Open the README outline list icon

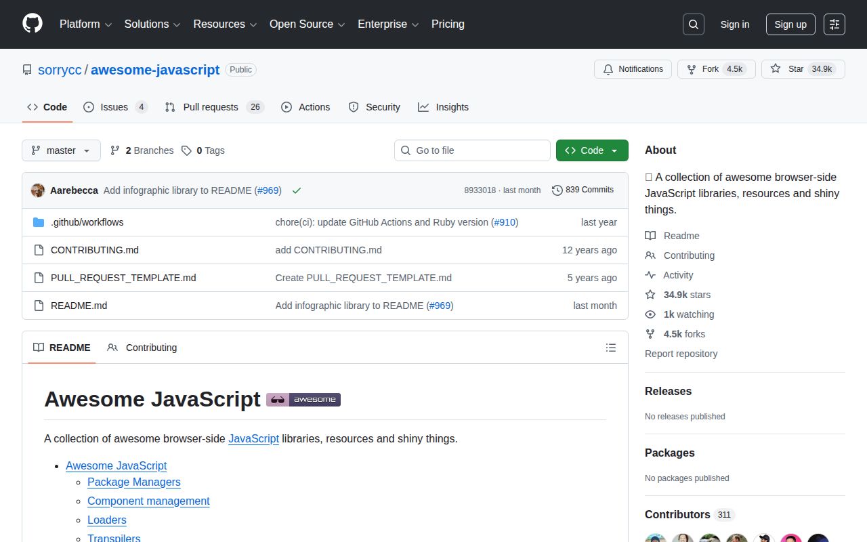tap(611, 347)
